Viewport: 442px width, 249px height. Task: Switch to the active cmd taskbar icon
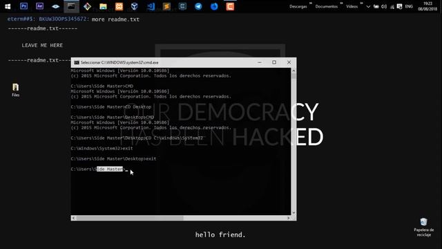coord(71,6)
